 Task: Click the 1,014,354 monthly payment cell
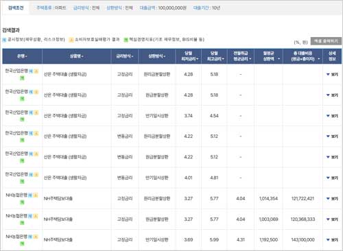[x=268, y=198]
